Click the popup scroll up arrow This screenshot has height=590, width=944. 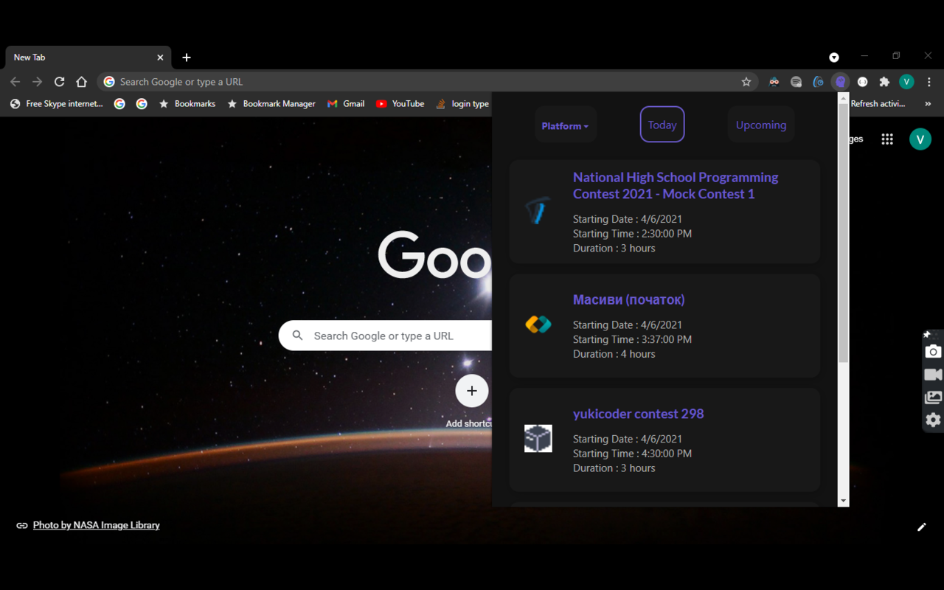click(844, 98)
